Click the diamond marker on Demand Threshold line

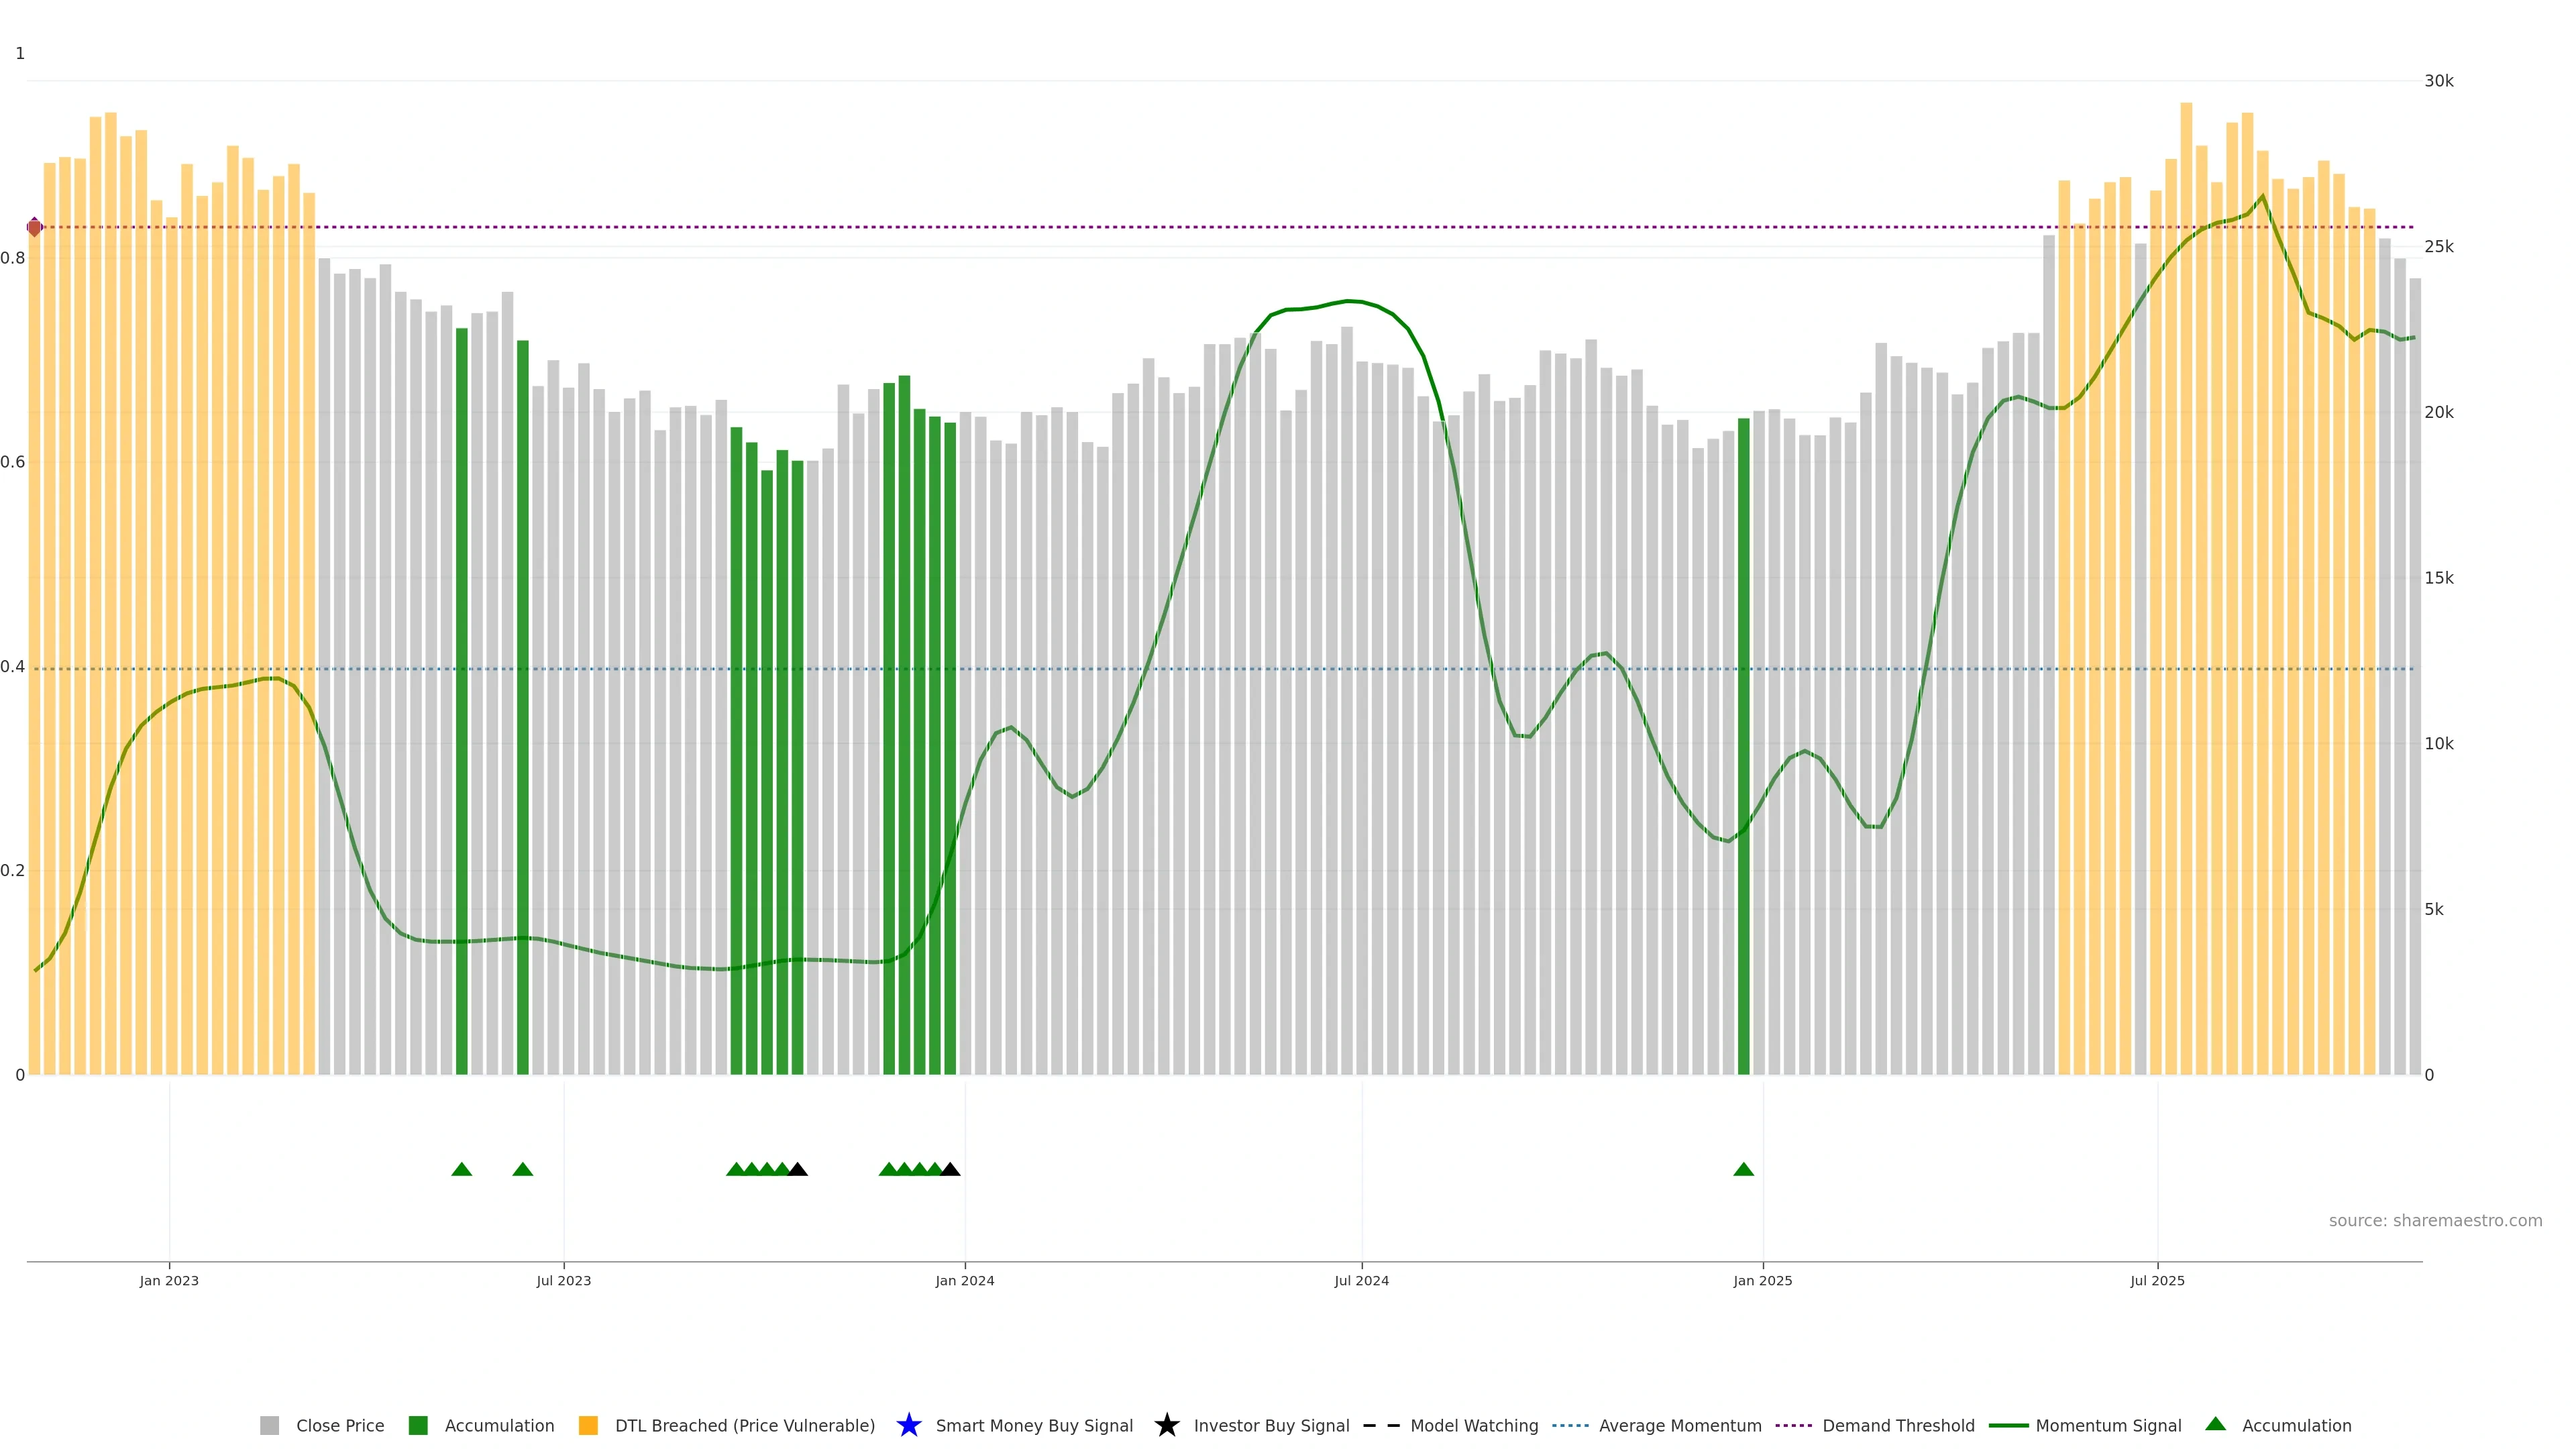[x=35, y=227]
